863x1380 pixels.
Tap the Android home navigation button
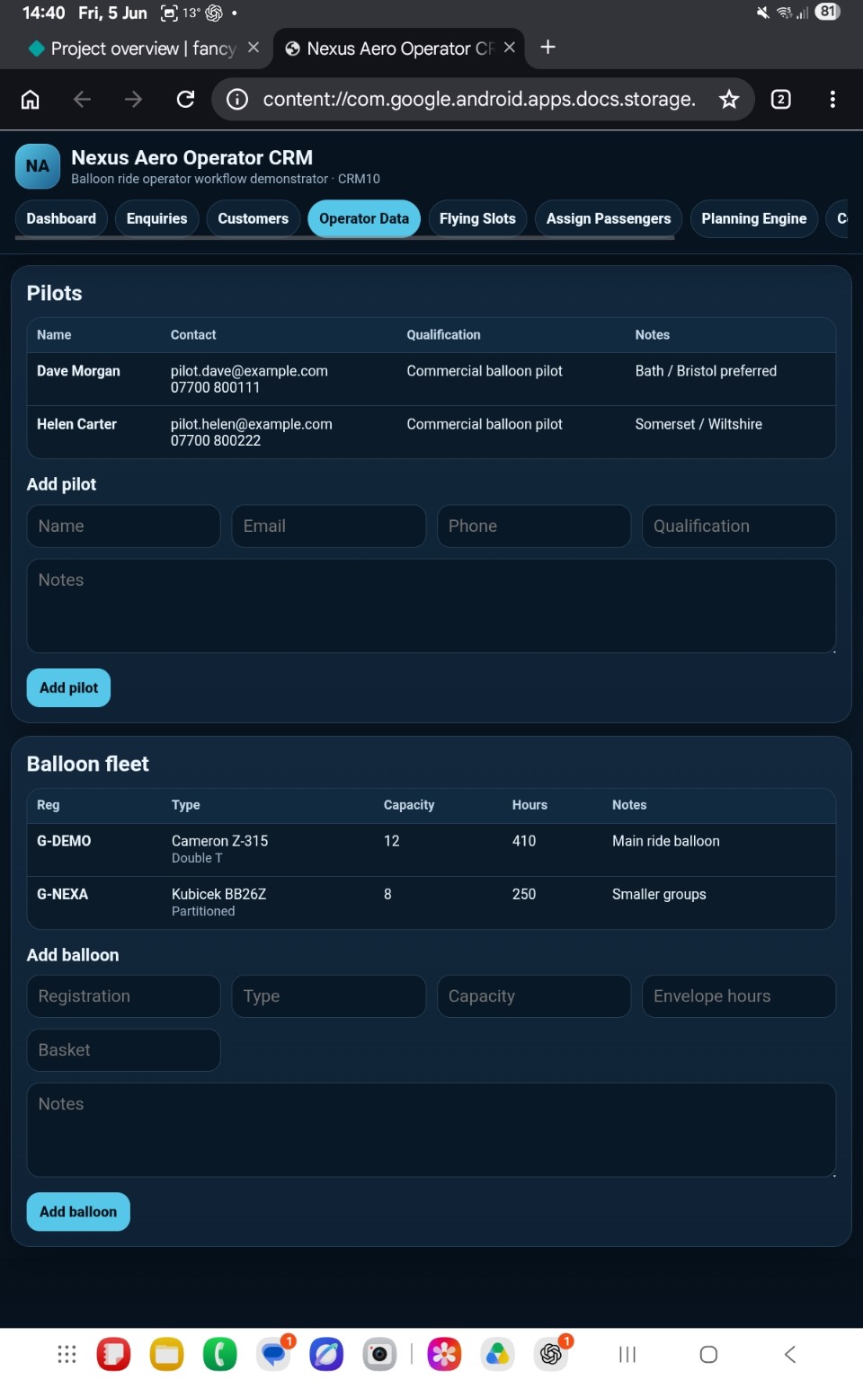708,1354
